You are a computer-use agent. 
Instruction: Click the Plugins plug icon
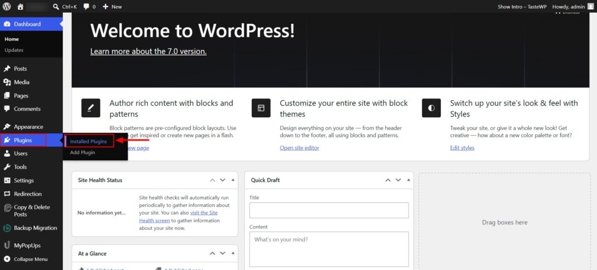(7, 140)
